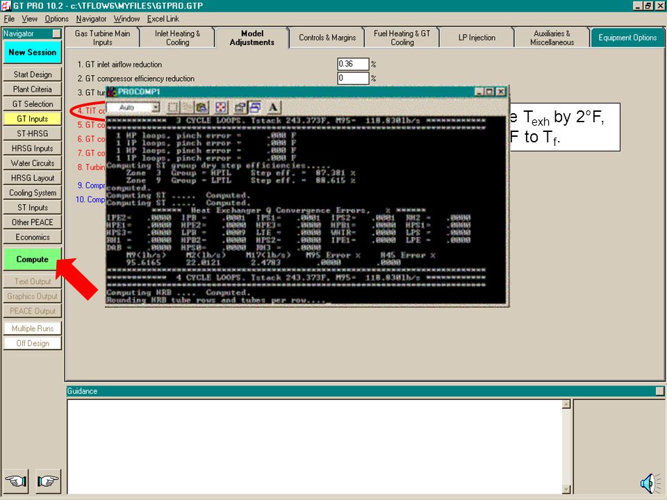Click the ST Inputs button
The width and height of the screenshot is (667, 500).
point(33,208)
